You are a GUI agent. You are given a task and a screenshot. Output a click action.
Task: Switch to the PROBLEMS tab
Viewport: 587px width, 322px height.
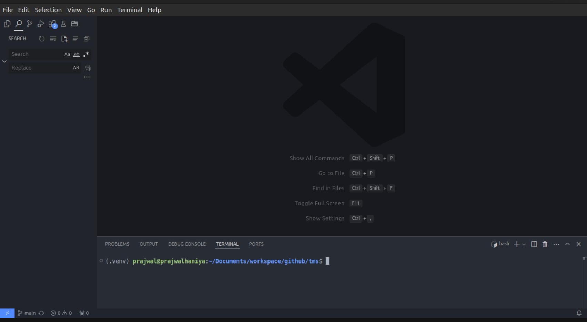coord(117,244)
